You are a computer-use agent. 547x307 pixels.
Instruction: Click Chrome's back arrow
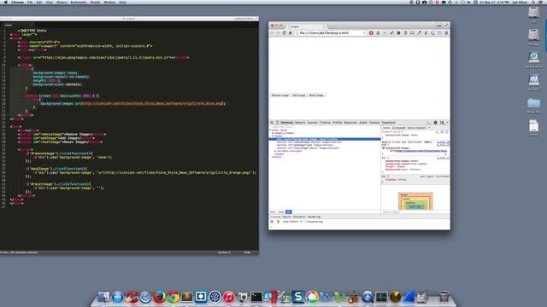point(273,33)
